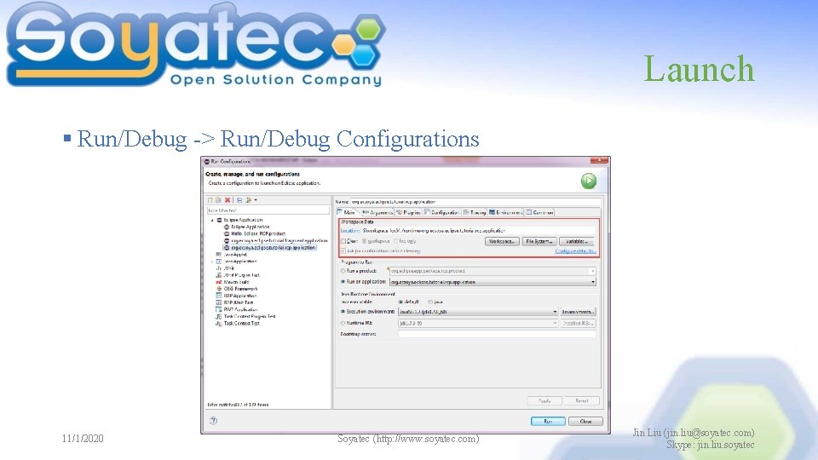Click the RWT Application icon
The height and width of the screenshot is (460, 818).
point(219,309)
